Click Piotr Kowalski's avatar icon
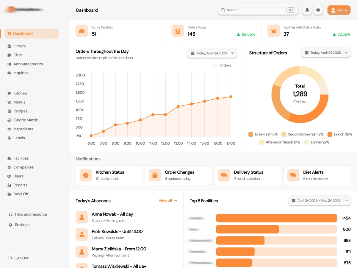 coord(82,234)
